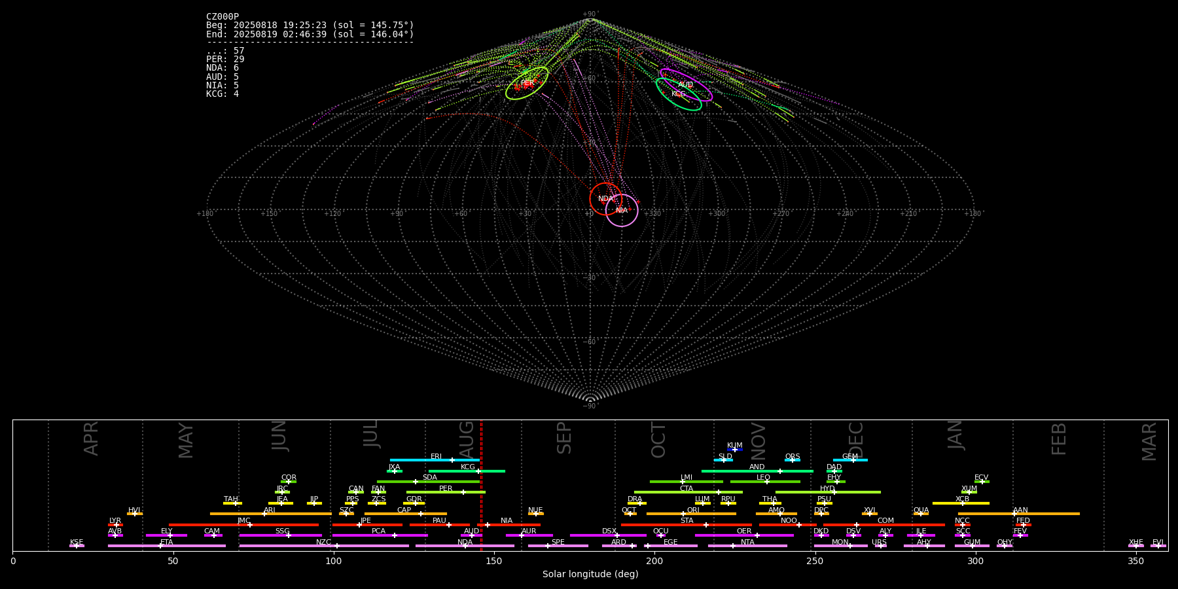This screenshot has height=589, width=1178.
Task: Click the GEM shower bar in timeline
Action: coord(850,460)
